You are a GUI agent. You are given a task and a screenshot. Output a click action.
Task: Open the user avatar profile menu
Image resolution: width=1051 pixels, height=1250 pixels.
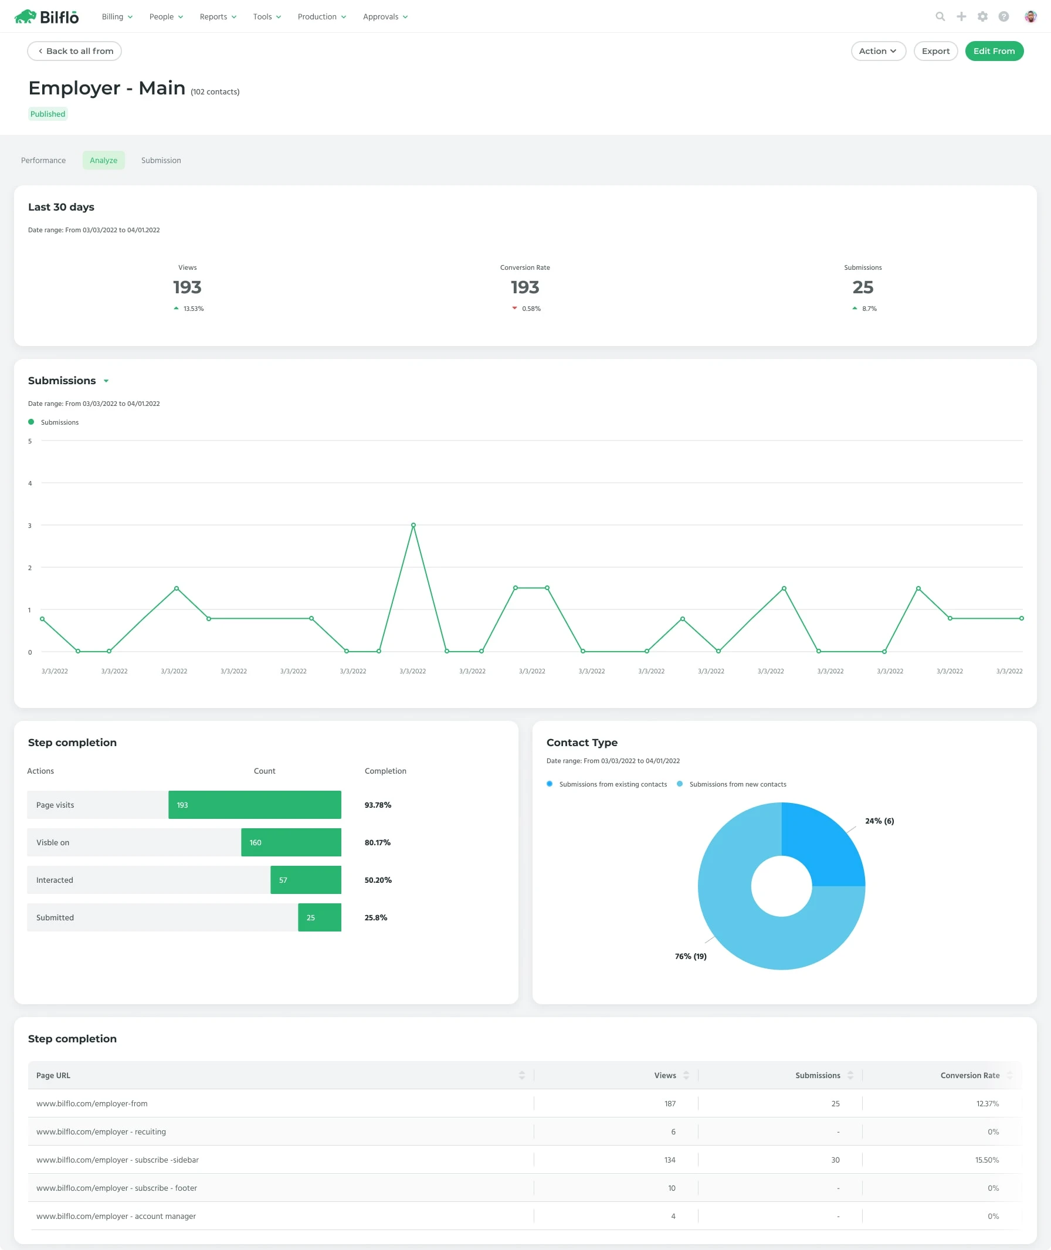tap(1030, 16)
